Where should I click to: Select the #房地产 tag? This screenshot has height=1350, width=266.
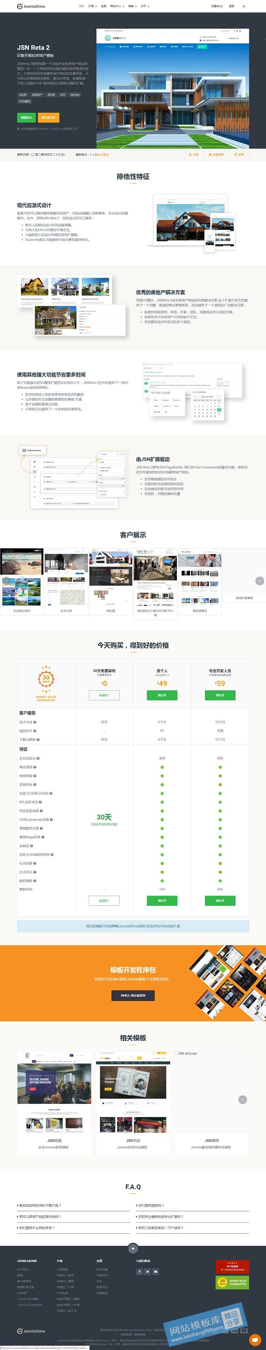tap(37, 95)
